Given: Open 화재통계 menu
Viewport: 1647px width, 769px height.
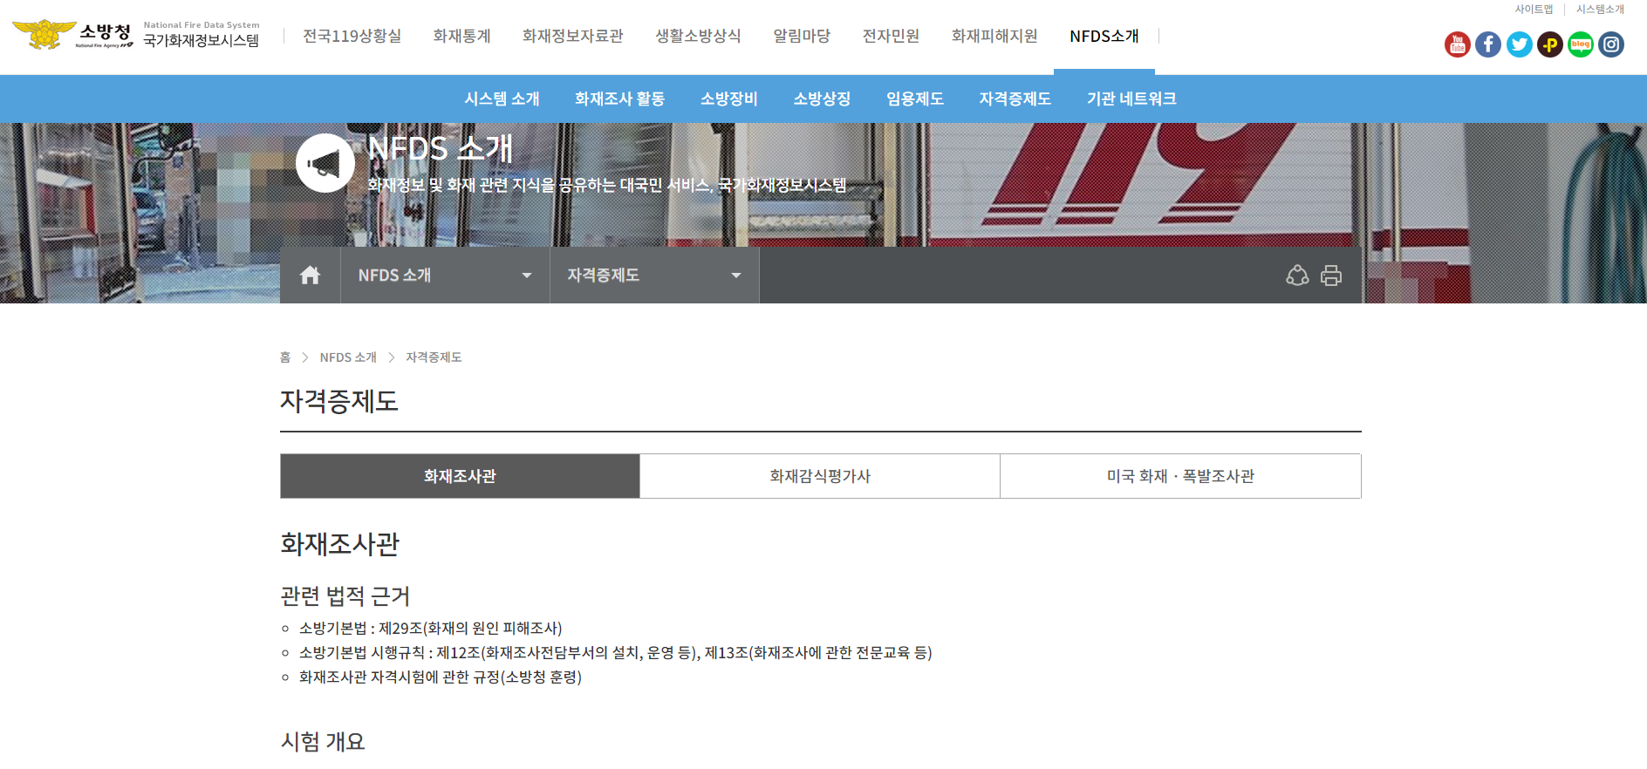Looking at the screenshot, I should pyautogui.click(x=461, y=36).
